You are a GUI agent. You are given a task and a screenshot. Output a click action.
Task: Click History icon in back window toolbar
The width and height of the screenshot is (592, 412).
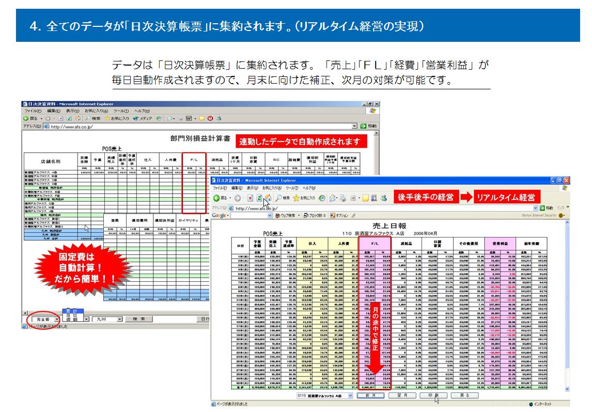click(x=159, y=118)
